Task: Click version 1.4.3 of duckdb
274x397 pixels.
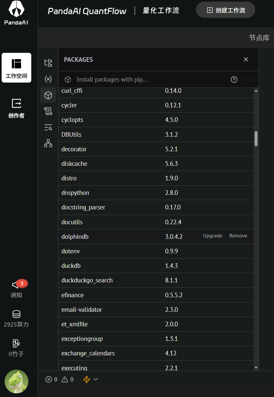Action: pos(171,266)
